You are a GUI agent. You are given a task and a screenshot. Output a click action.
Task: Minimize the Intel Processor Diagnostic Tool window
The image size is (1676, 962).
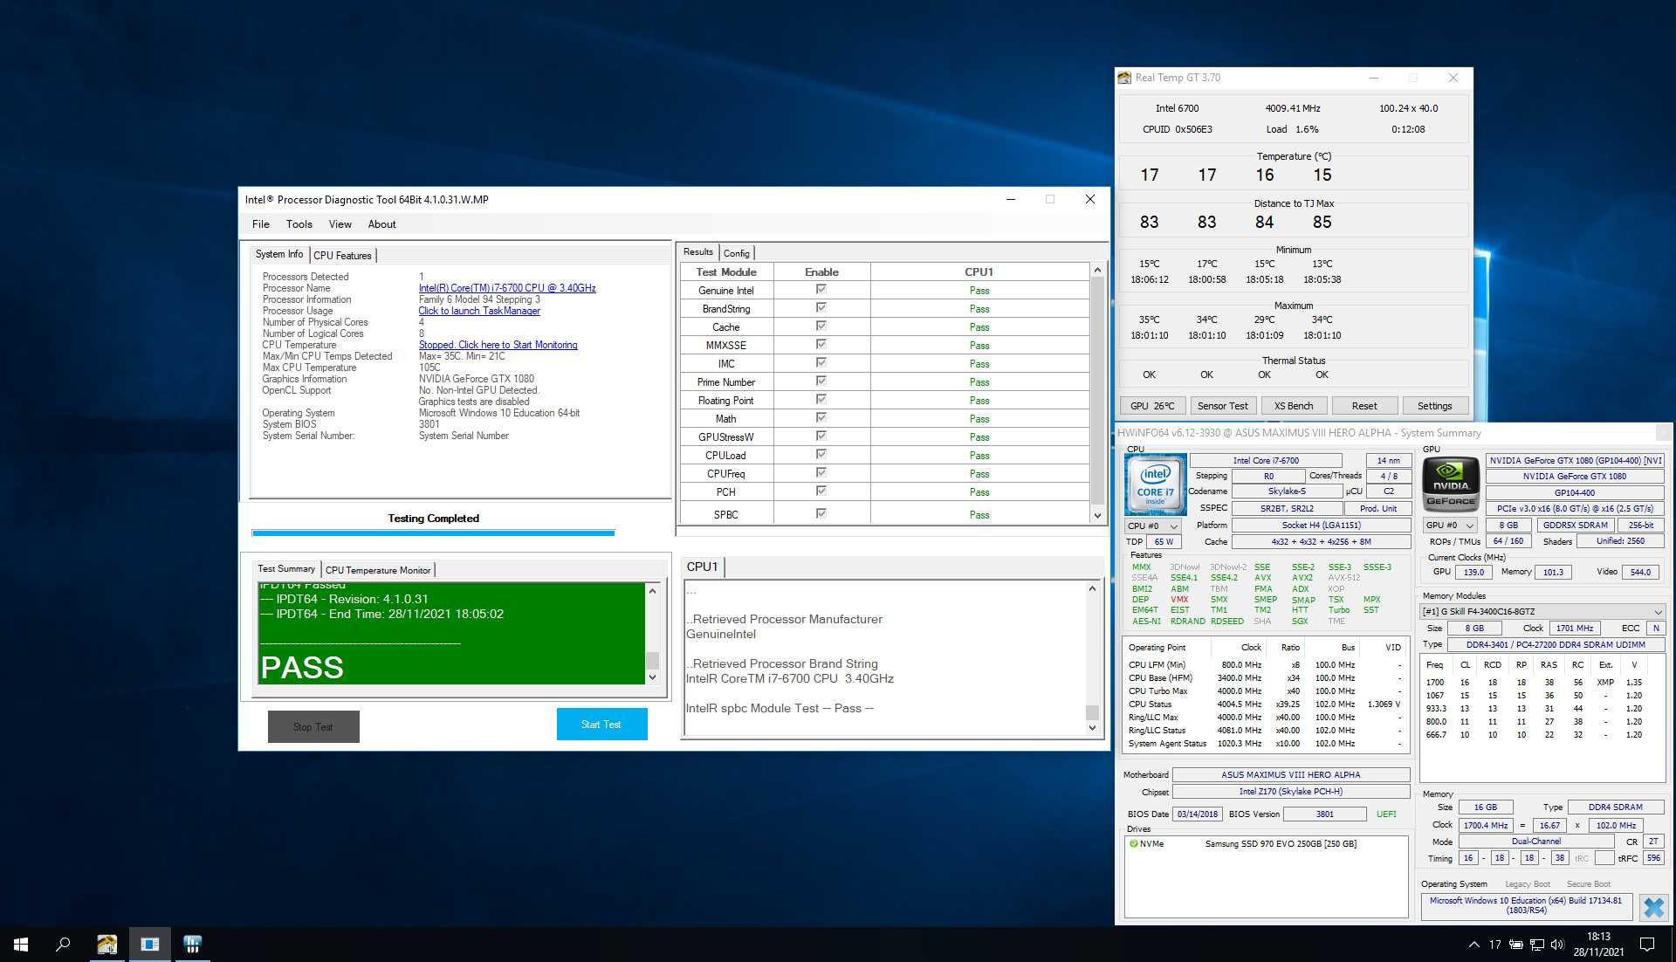pos(1011,199)
